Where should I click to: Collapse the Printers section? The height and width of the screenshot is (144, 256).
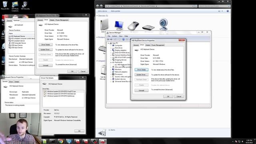click(x=97, y=37)
